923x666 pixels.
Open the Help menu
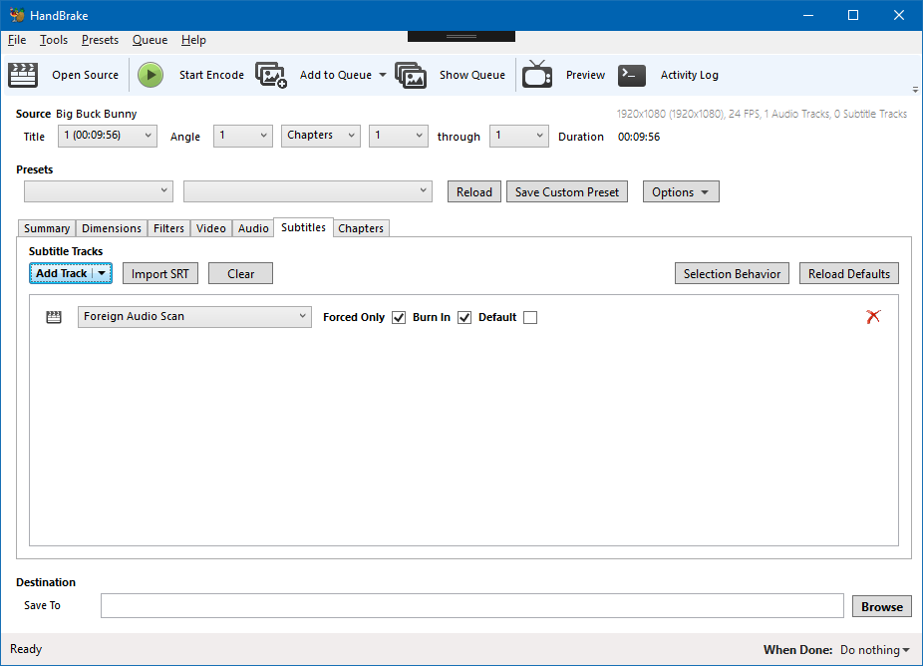pyautogui.click(x=193, y=40)
